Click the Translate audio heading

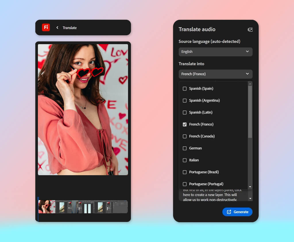point(197,30)
